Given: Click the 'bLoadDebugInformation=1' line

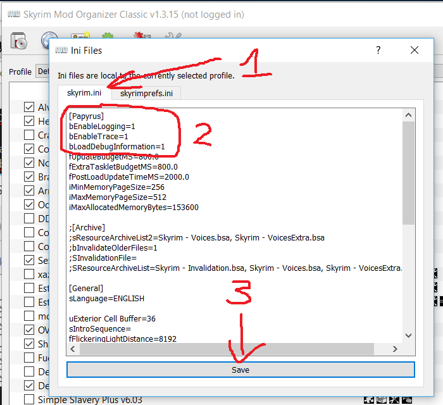Looking at the screenshot, I should [x=116, y=147].
